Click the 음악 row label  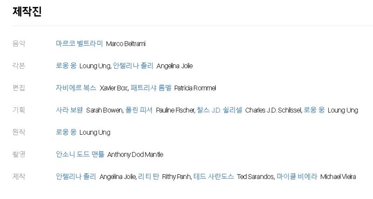point(19,43)
